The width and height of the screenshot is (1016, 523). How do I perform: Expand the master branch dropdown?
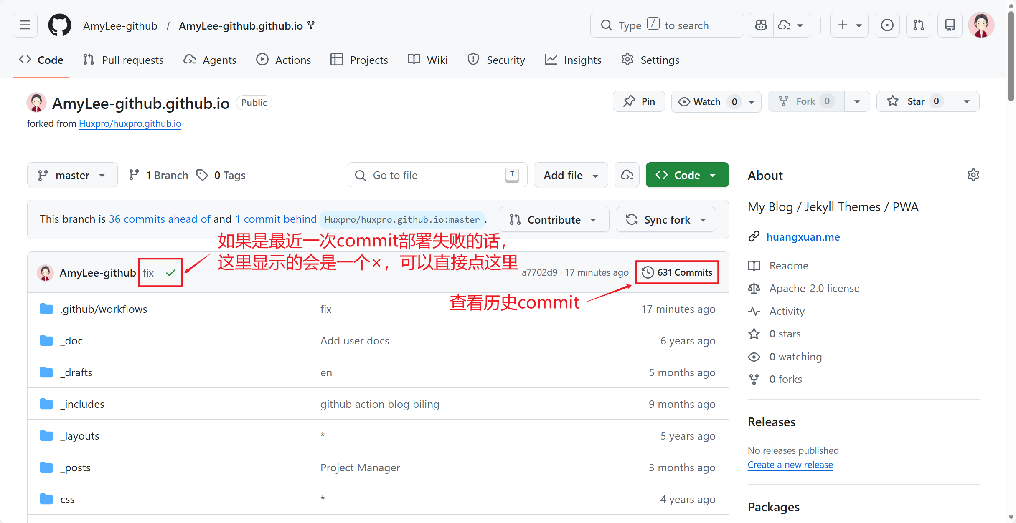click(72, 175)
